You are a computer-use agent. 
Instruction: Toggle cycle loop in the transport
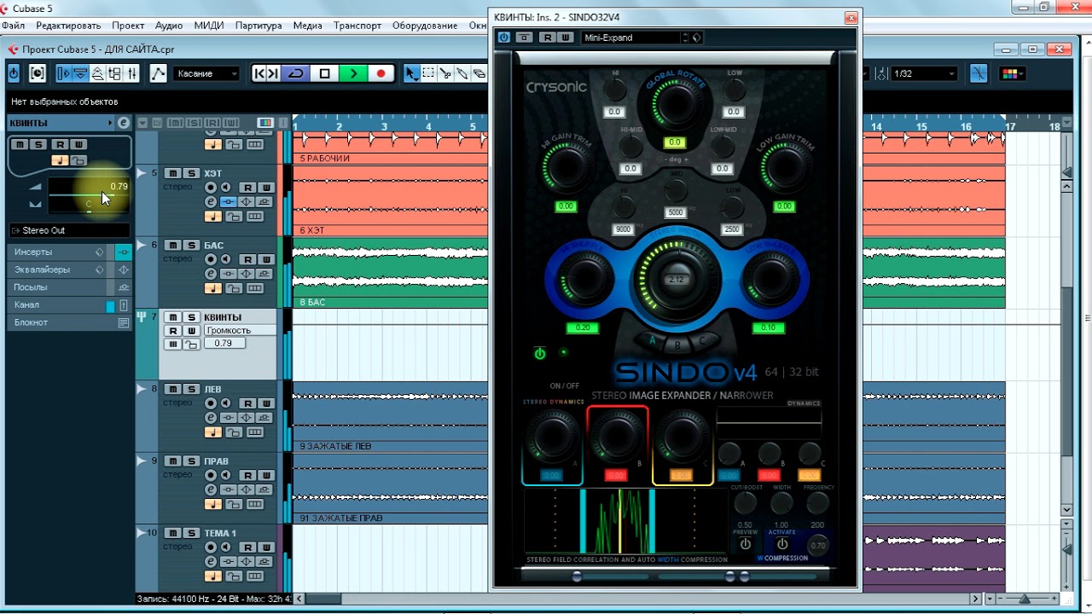tap(296, 73)
